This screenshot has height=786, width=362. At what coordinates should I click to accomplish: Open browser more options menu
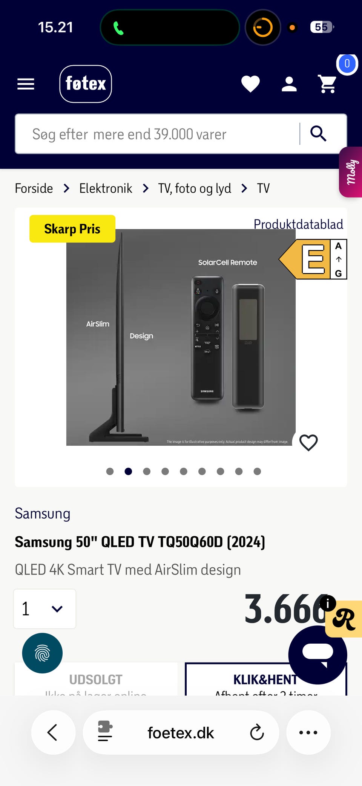click(x=308, y=733)
